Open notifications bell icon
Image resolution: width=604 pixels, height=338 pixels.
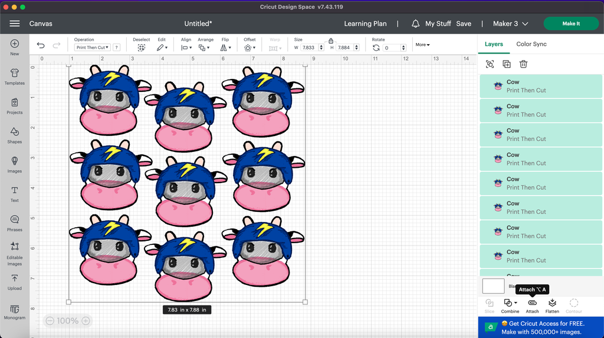coord(415,24)
